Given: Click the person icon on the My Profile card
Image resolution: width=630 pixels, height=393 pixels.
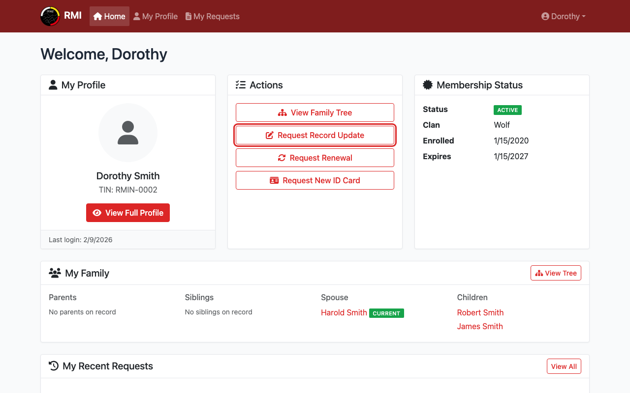Looking at the screenshot, I should 52,84.
